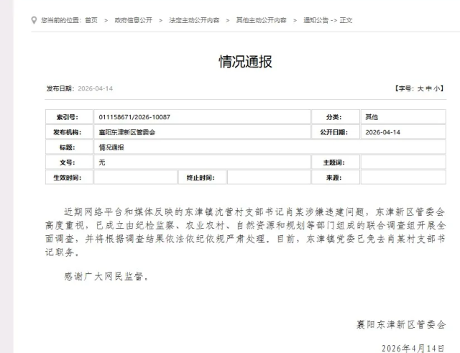This screenshot has height=353, width=460.
Task: Click the 公开日期 value 2026-04-14
Action: tap(382, 132)
